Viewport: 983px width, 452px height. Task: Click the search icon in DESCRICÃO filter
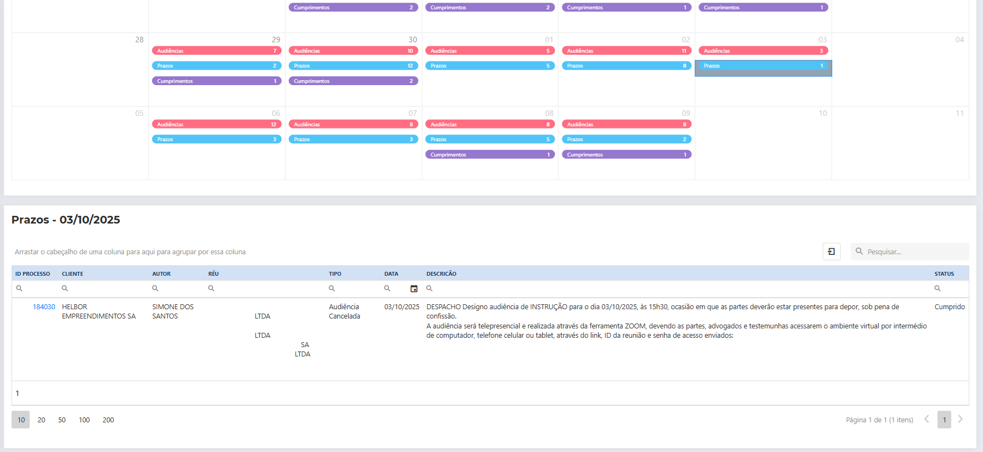429,289
